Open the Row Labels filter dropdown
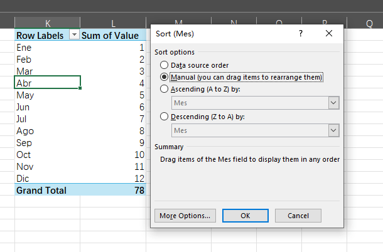This screenshot has width=383, height=252. point(74,36)
